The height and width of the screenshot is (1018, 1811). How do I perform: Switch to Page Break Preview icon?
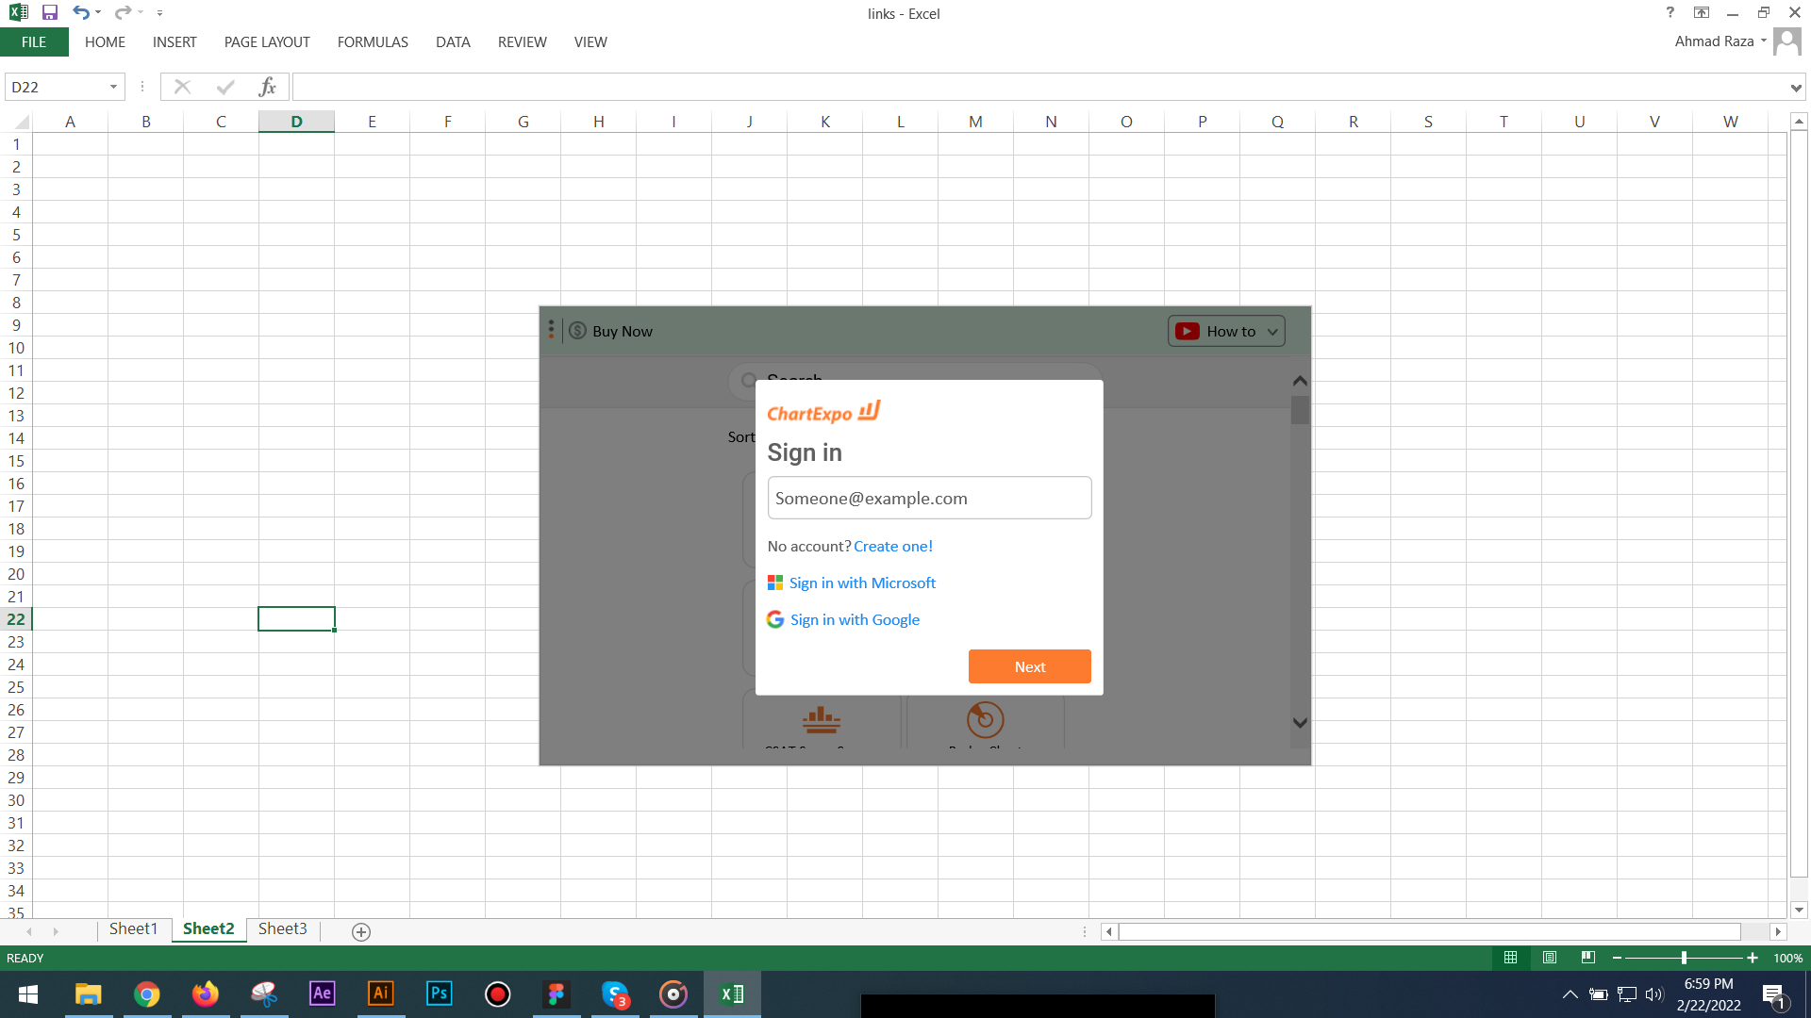coord(1588,958)
